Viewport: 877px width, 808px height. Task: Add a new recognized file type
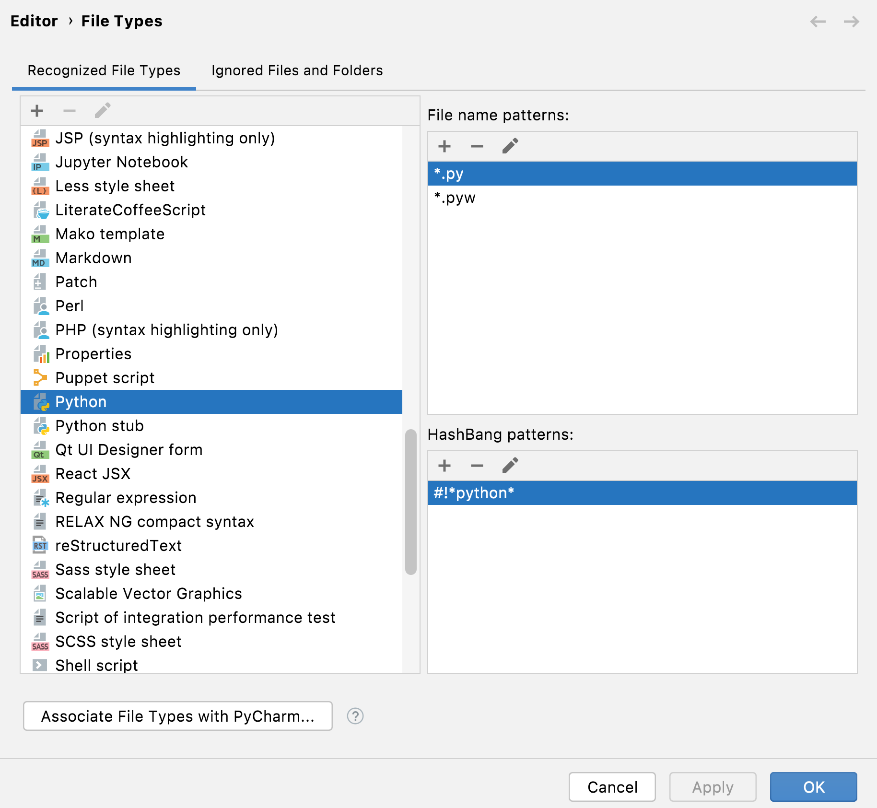pyautogui.click(x=37, y=110)
